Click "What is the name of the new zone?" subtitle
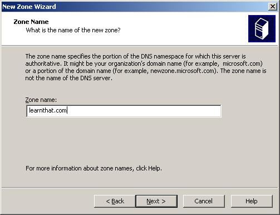The width and height of the screenshot is (280, 215). pos(73,30)
